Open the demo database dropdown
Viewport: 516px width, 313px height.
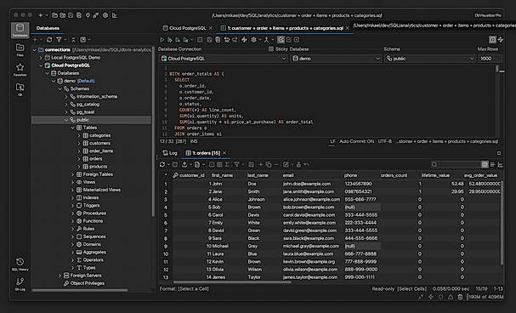click(x=336, y=59)
